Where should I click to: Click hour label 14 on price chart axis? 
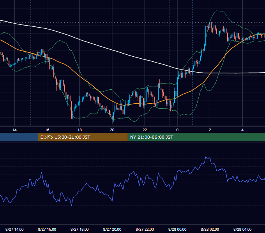coord(14,130)
